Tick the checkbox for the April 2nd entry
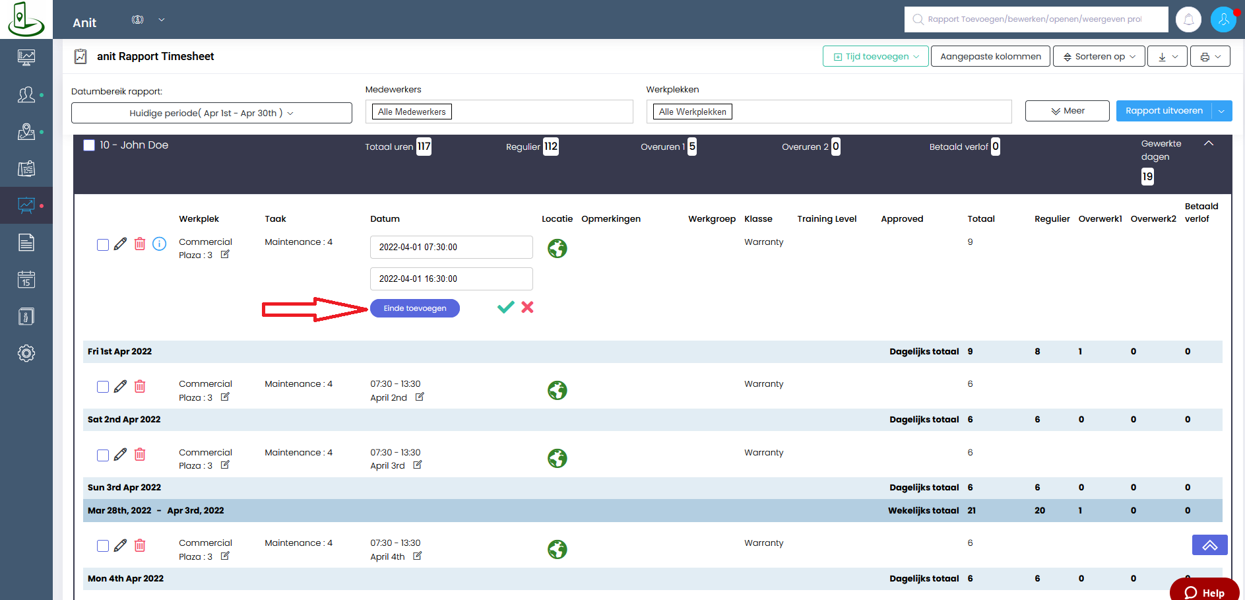This screenshot has width=1245, height=600. [103, 387]
